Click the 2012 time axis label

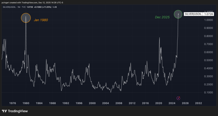point(132,103)
